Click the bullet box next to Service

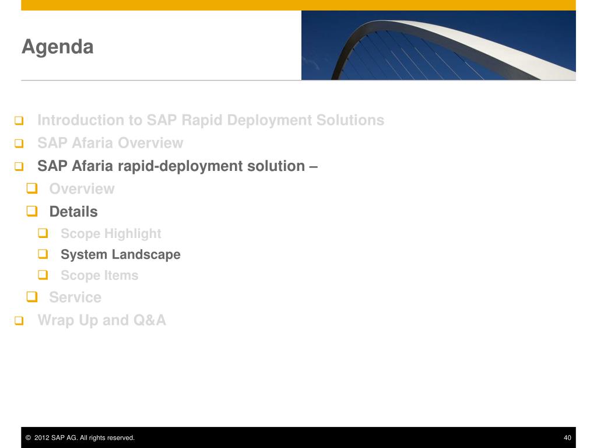click(x=32, y=297)
